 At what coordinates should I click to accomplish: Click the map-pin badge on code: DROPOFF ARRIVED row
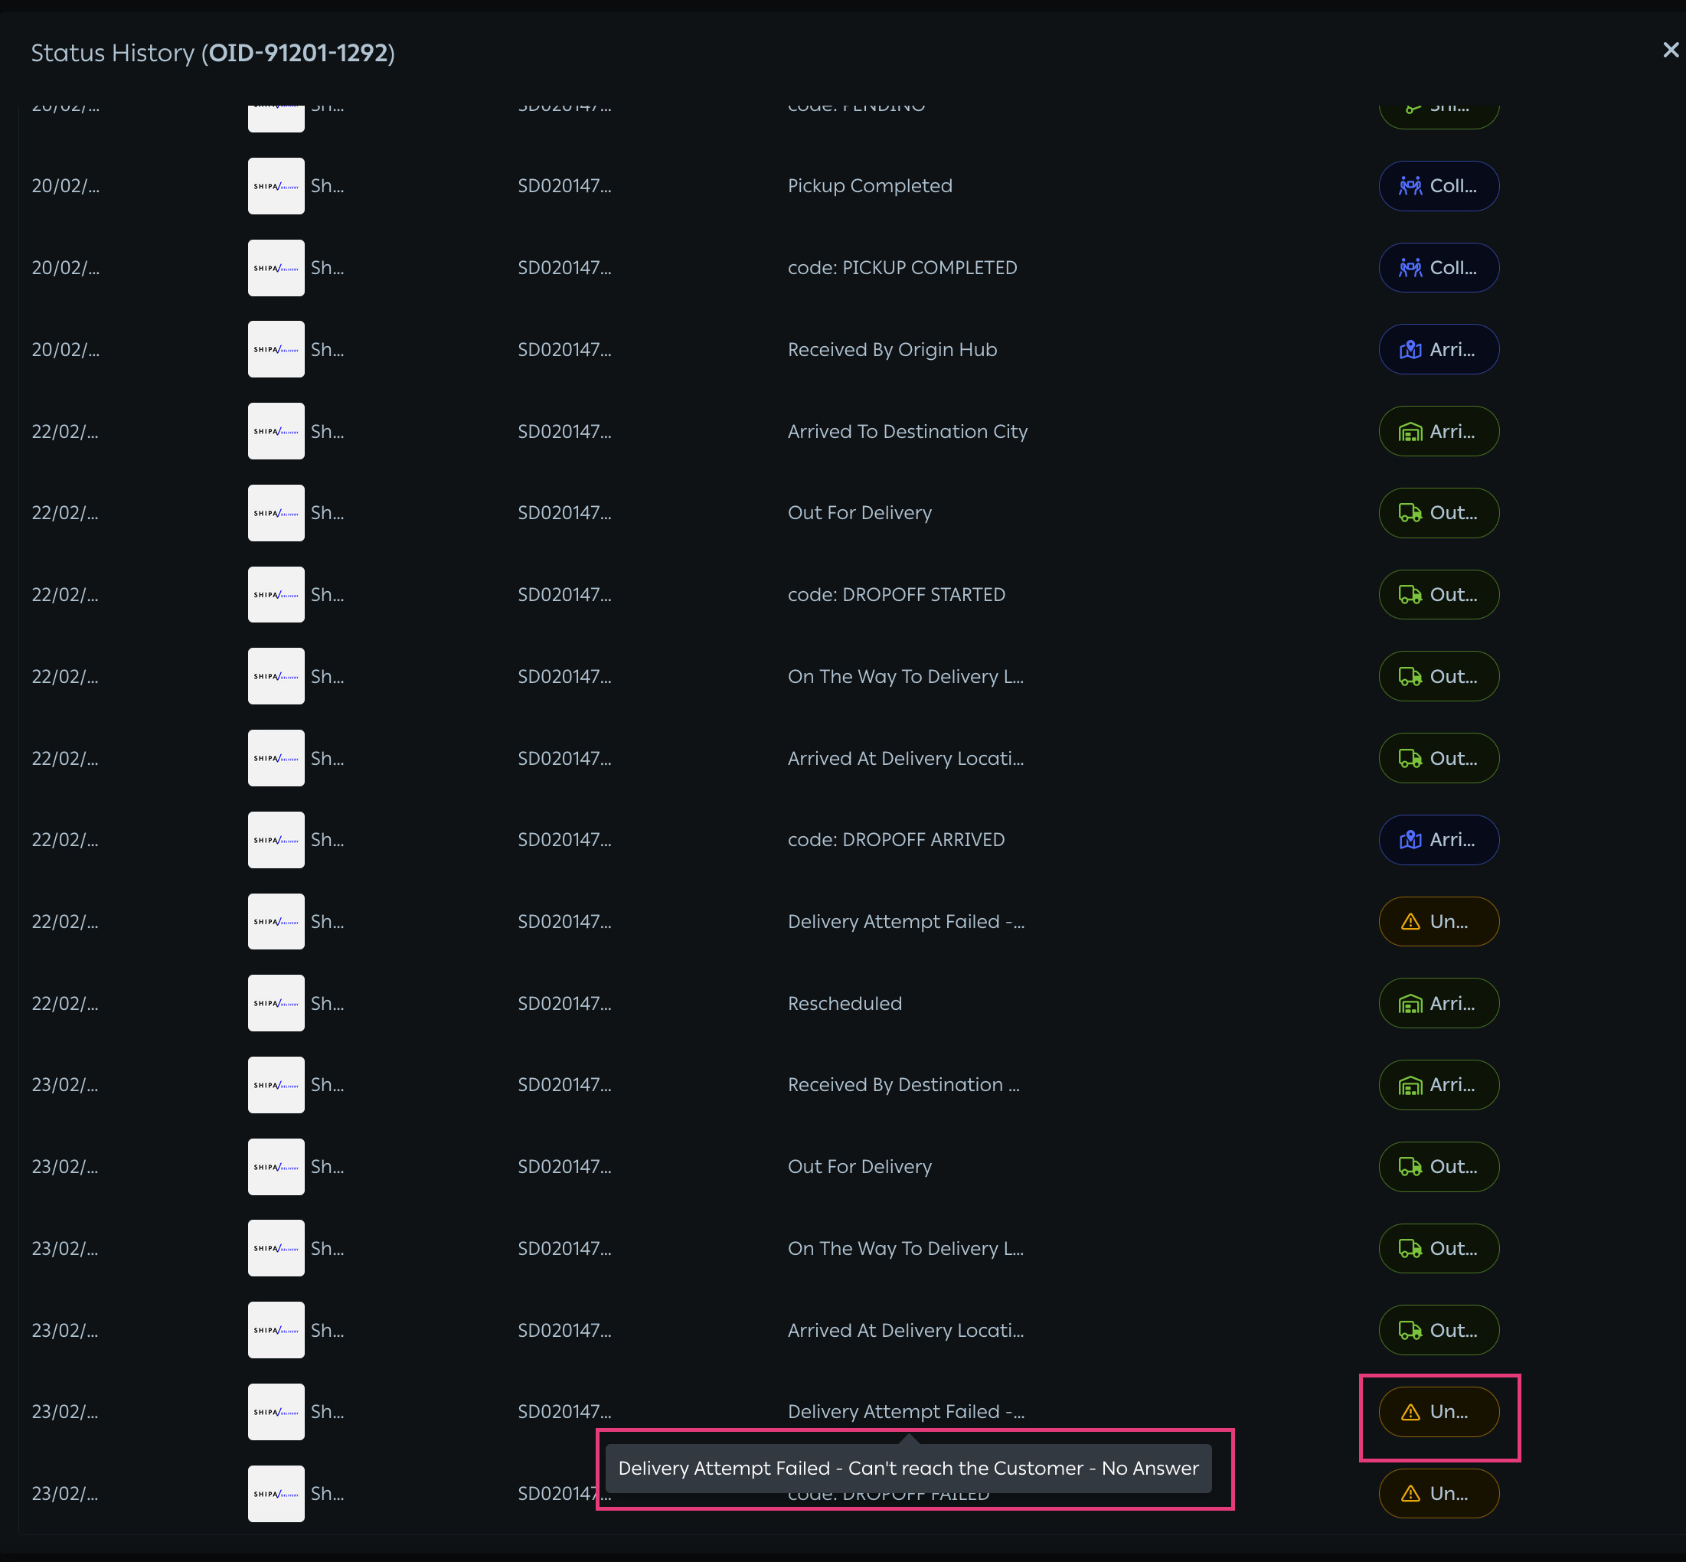[1439, 839]
